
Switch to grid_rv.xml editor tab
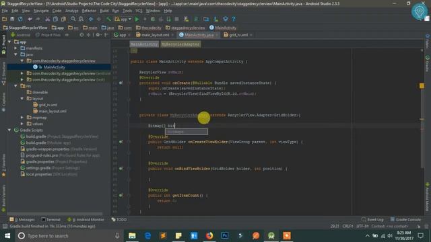point(238,35)
